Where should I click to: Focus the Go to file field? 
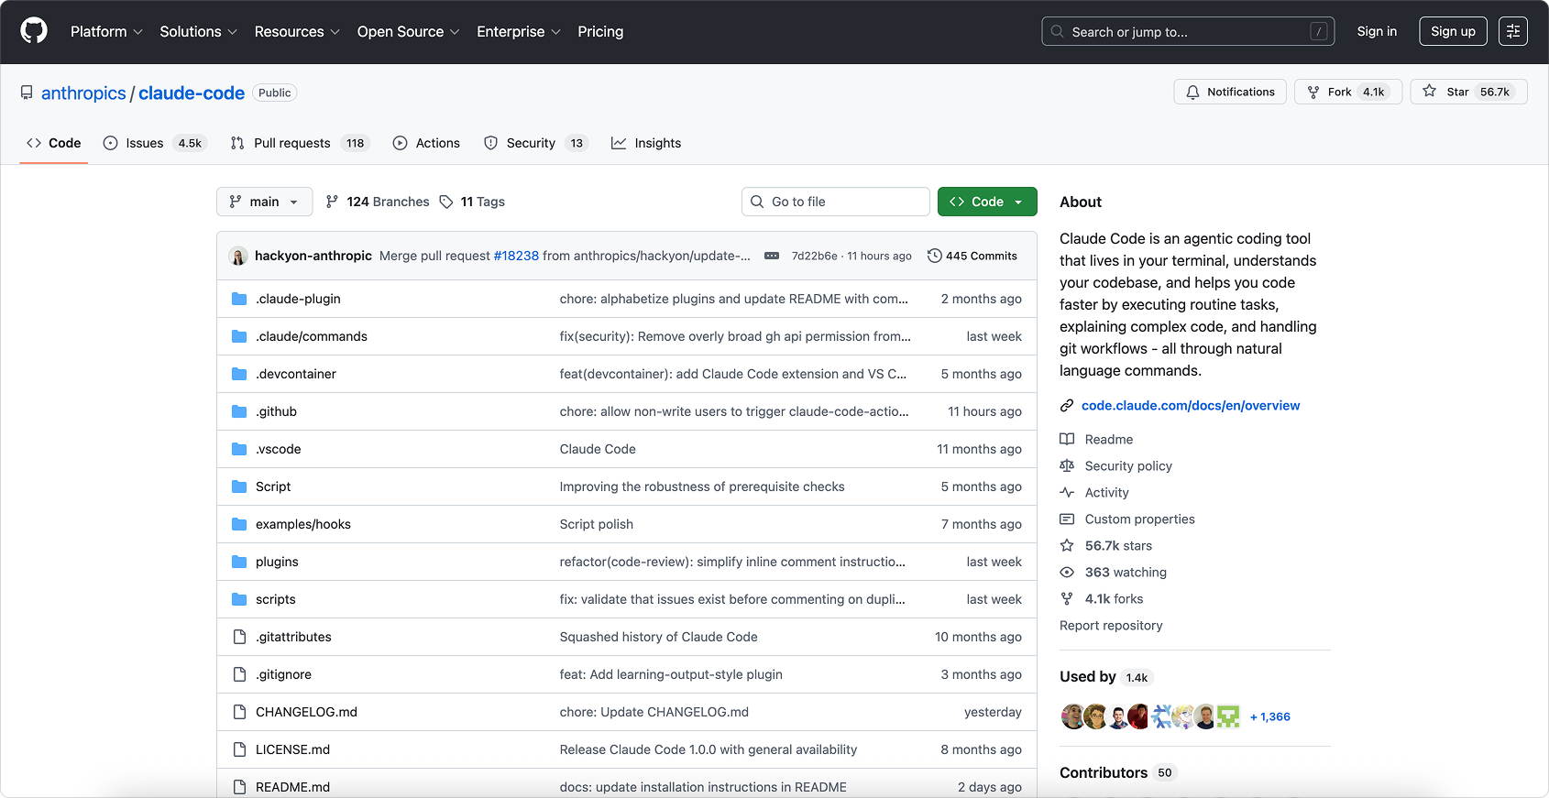coord(836,202)
